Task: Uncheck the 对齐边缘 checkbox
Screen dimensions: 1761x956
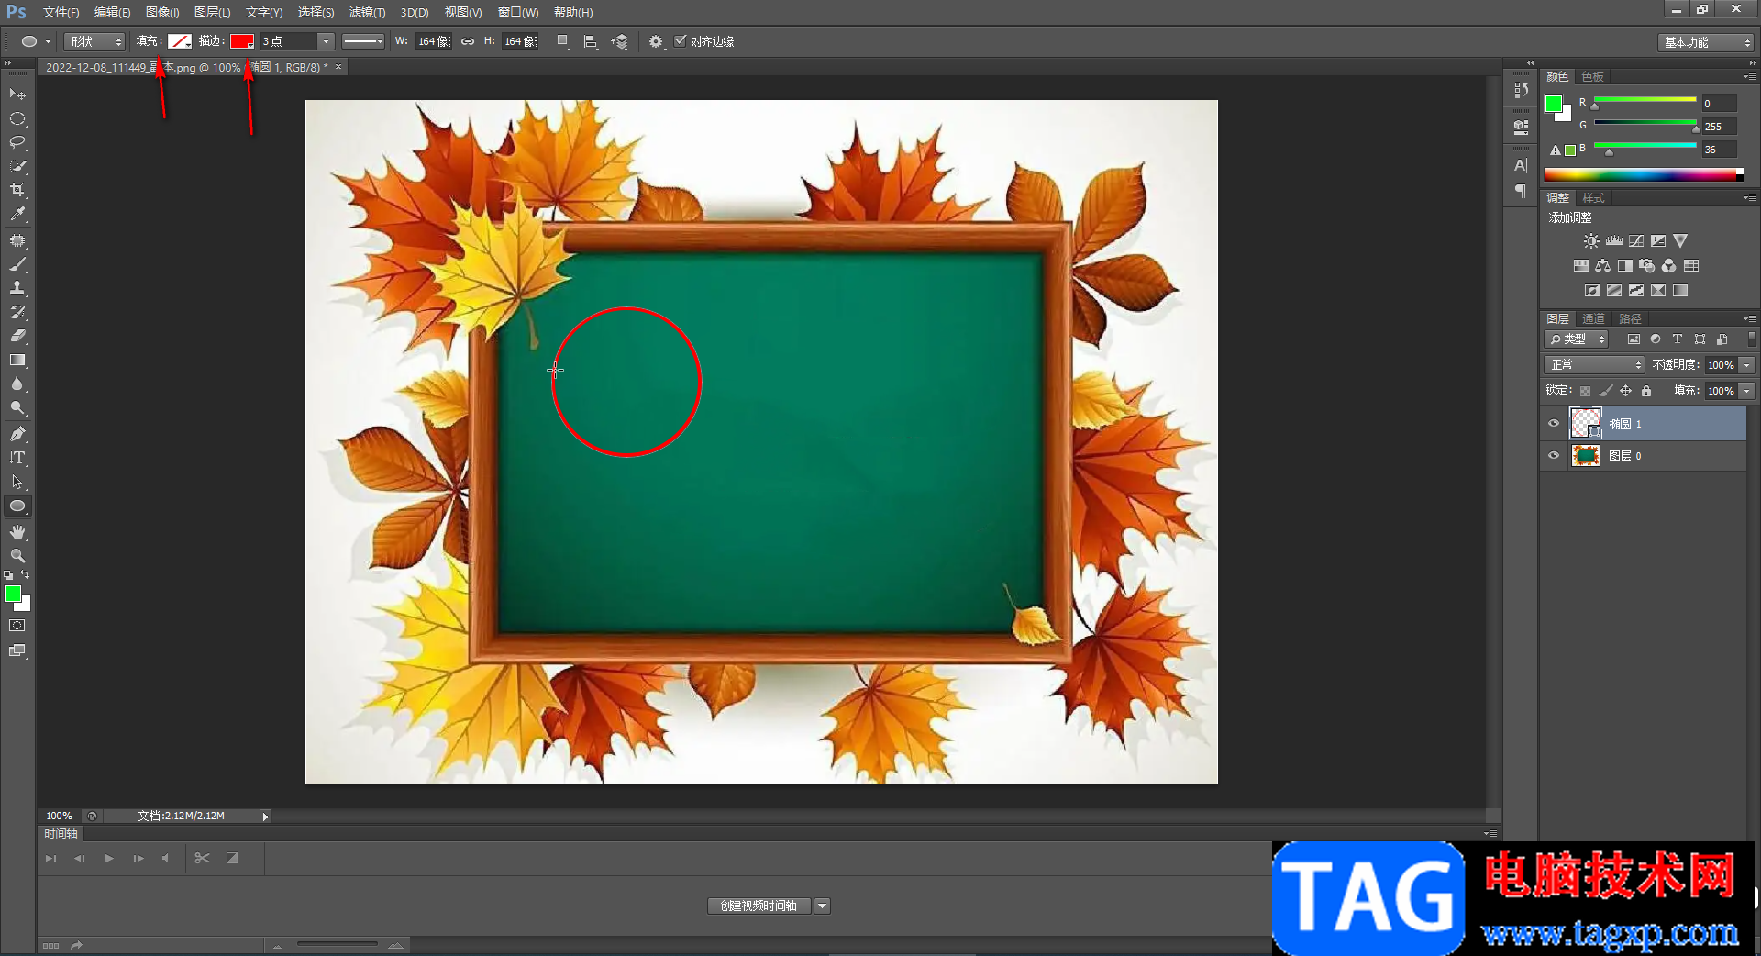Action: 680,40
